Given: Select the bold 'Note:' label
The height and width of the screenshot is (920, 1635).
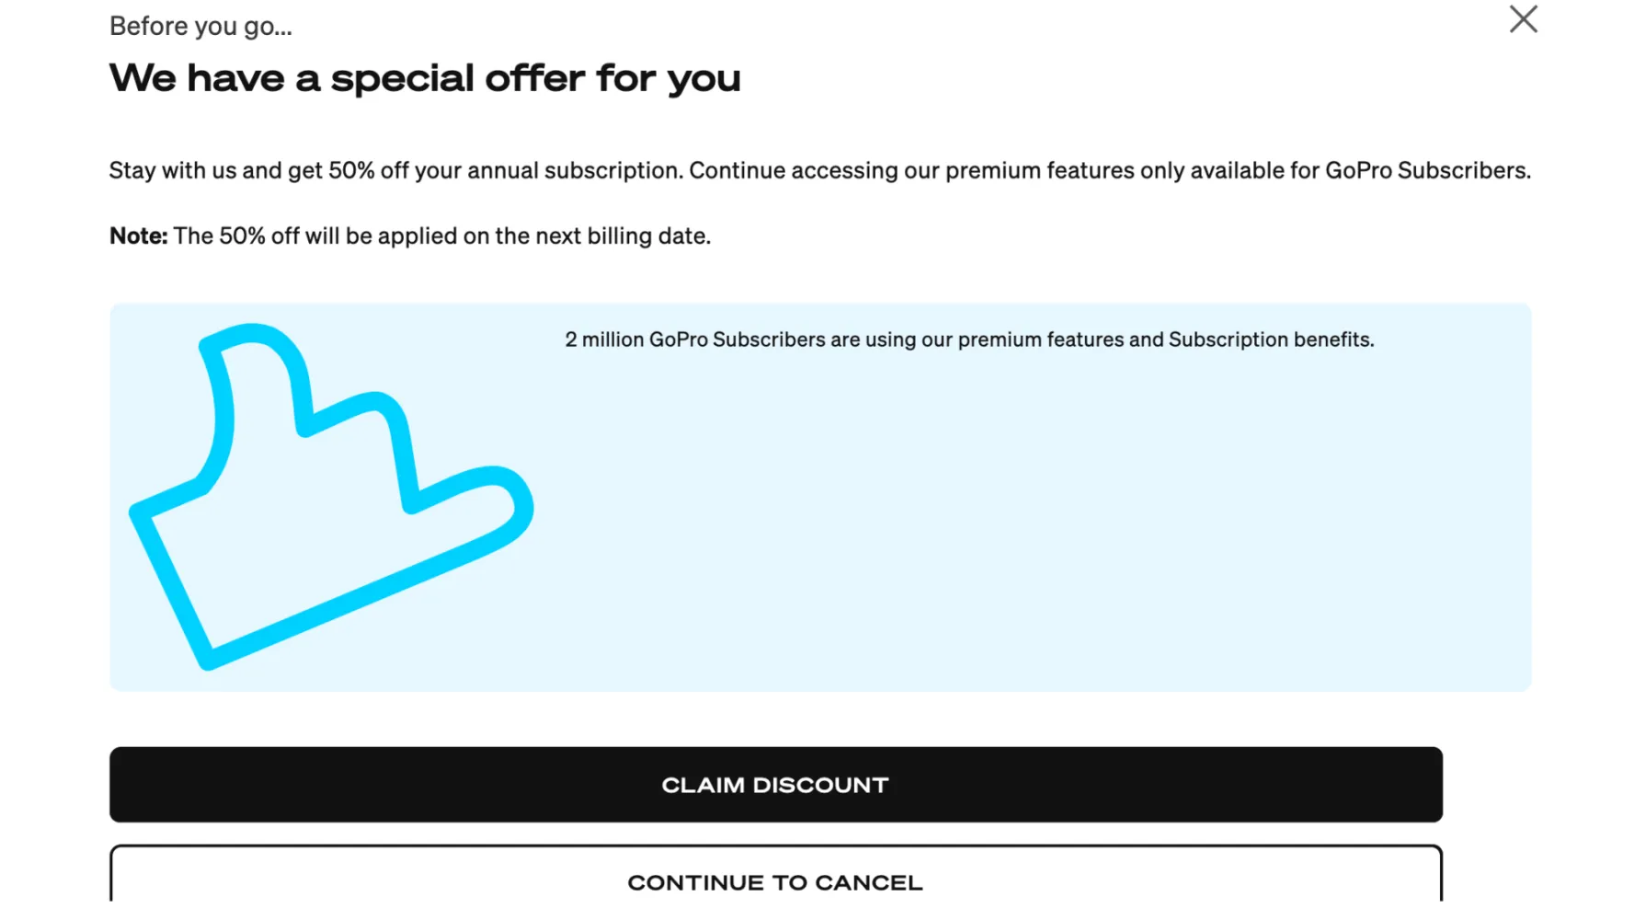Looking at the screenshot, I should point(138,236).
